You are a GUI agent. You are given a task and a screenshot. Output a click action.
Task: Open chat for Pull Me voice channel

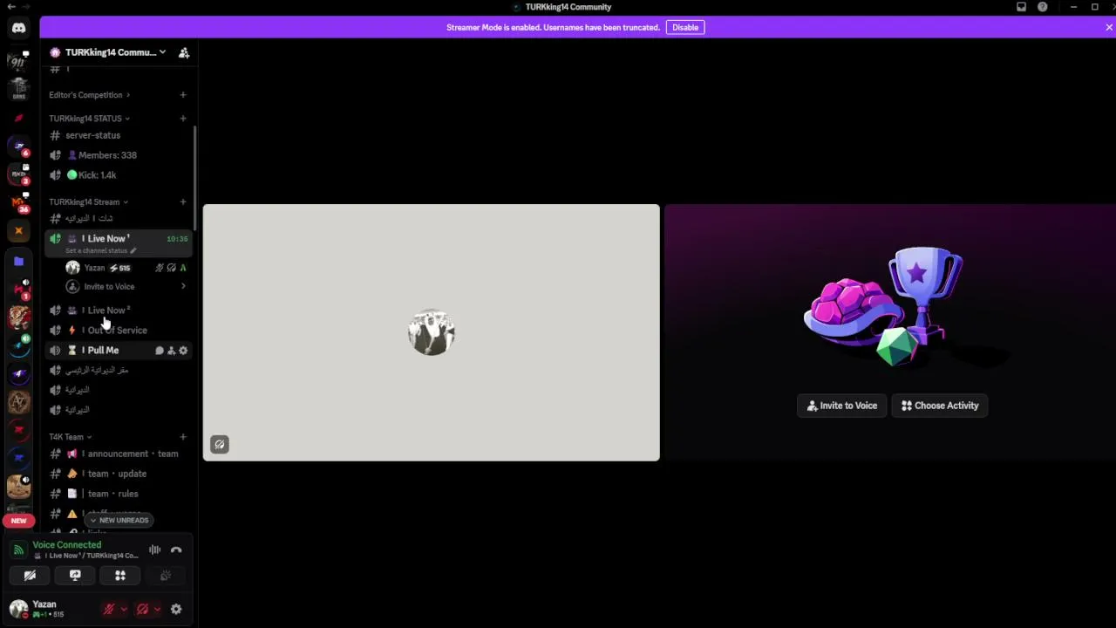click(x=160, y=351)
